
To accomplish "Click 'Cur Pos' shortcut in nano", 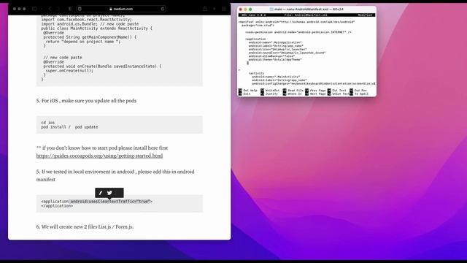I will coord(358,91).
